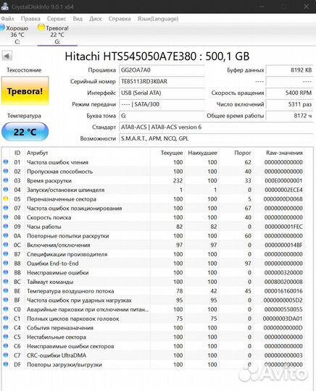The width and height of the screenshot is (316, 391).
Task: Click raw value 00000003DA01
Action: tap(283, 319)
